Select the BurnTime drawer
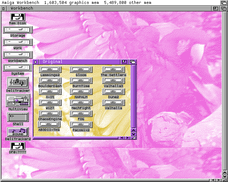 (81, 81)
